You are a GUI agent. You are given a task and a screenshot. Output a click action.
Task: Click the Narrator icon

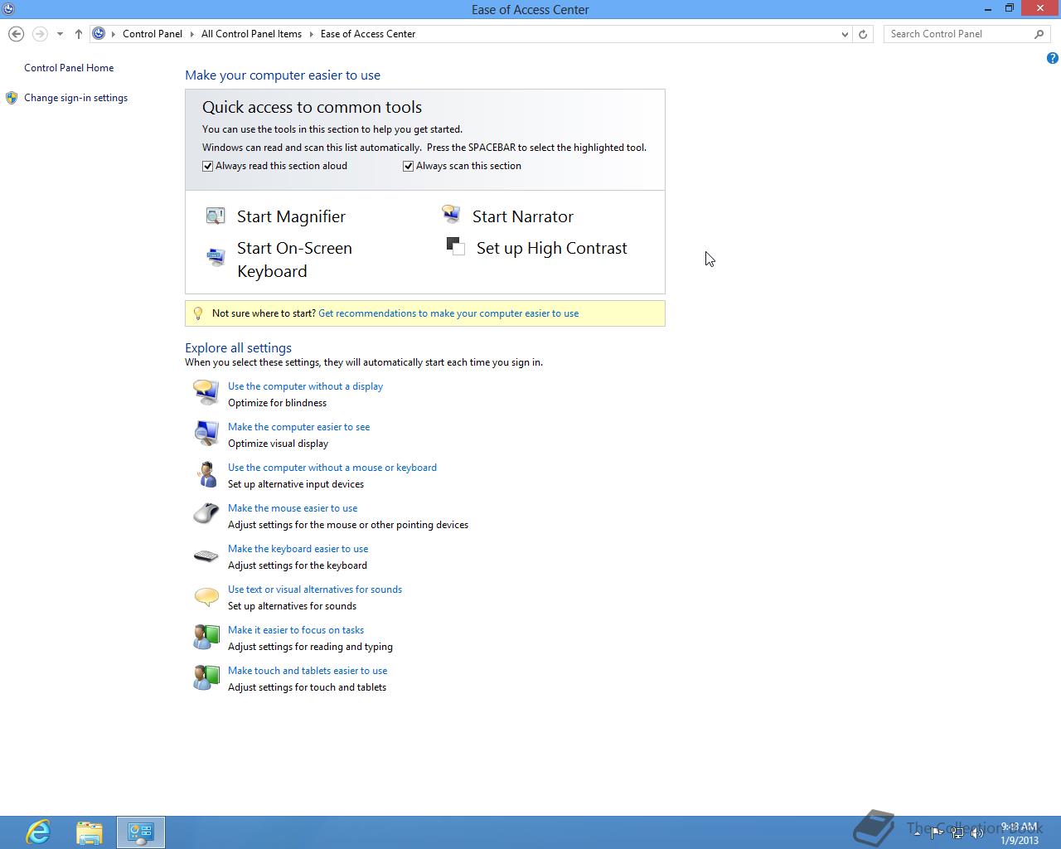[x=451, y=216]
